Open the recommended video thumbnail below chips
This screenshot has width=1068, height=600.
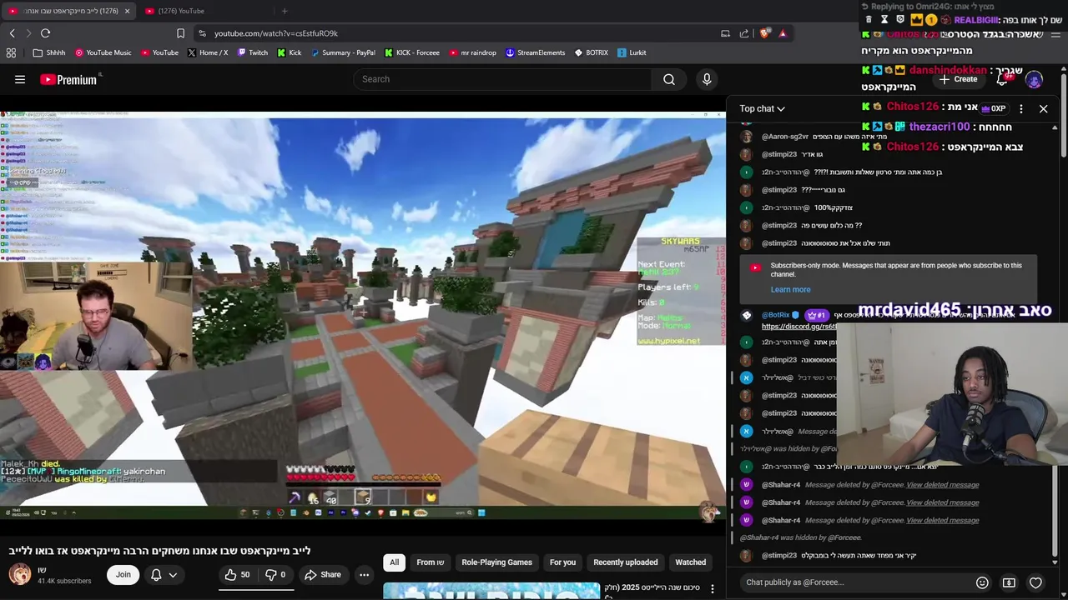coord(491,591)
